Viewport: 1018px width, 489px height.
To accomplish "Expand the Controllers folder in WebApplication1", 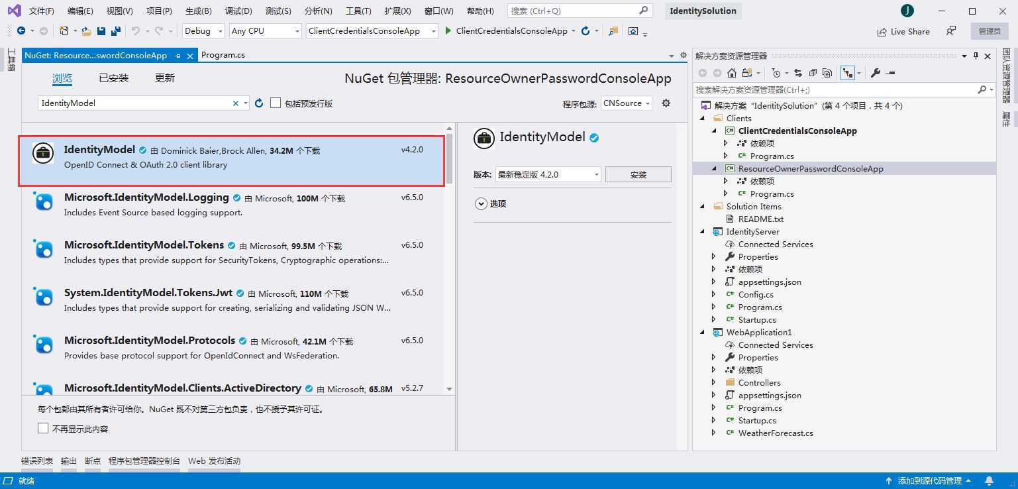I will tap(714, 382).
